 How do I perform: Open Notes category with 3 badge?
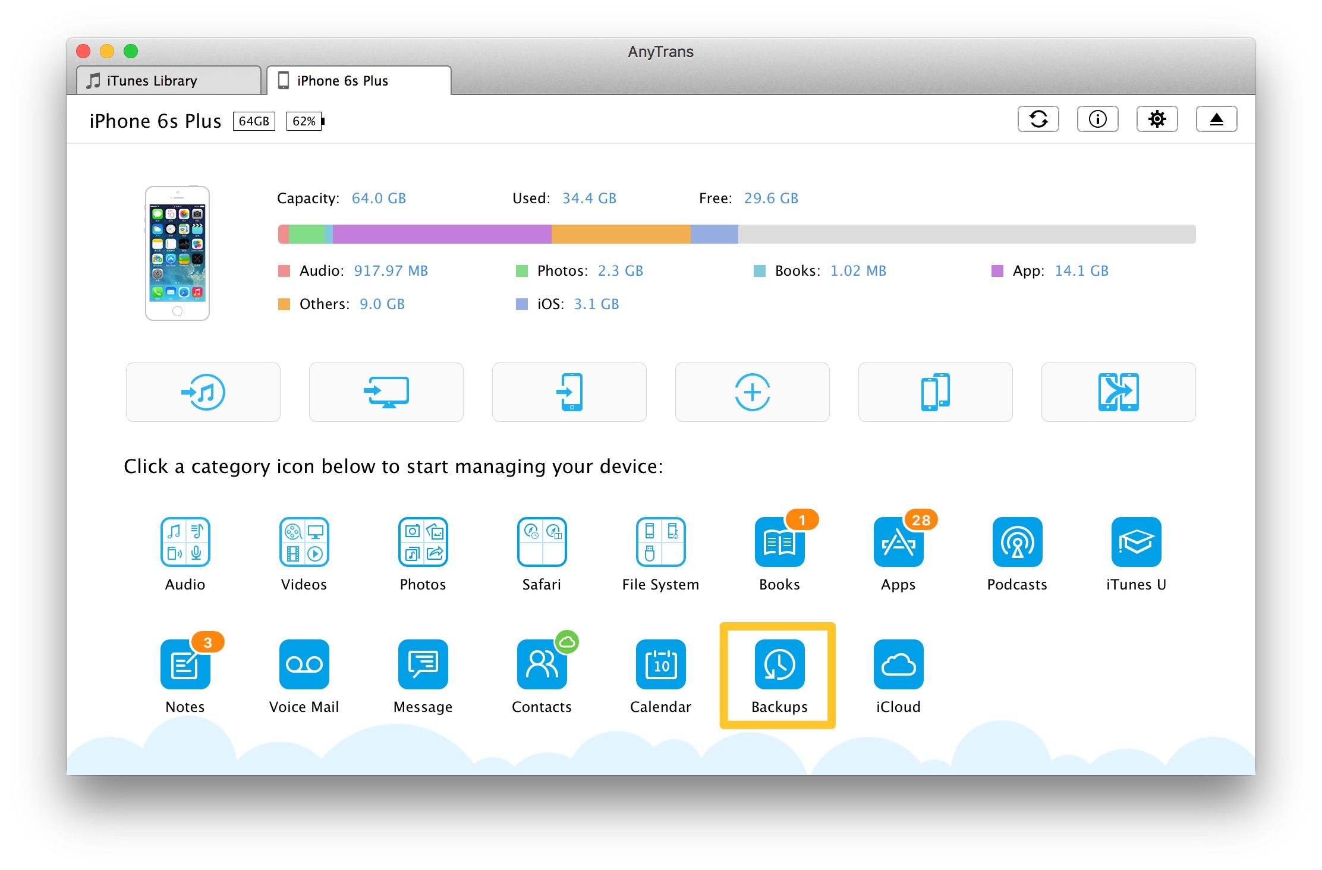185,664
